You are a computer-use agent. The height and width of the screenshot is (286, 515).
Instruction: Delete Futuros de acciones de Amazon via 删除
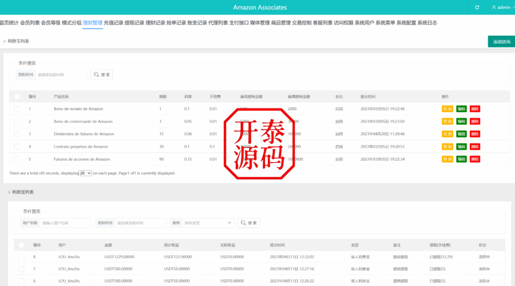click(475, 159)
